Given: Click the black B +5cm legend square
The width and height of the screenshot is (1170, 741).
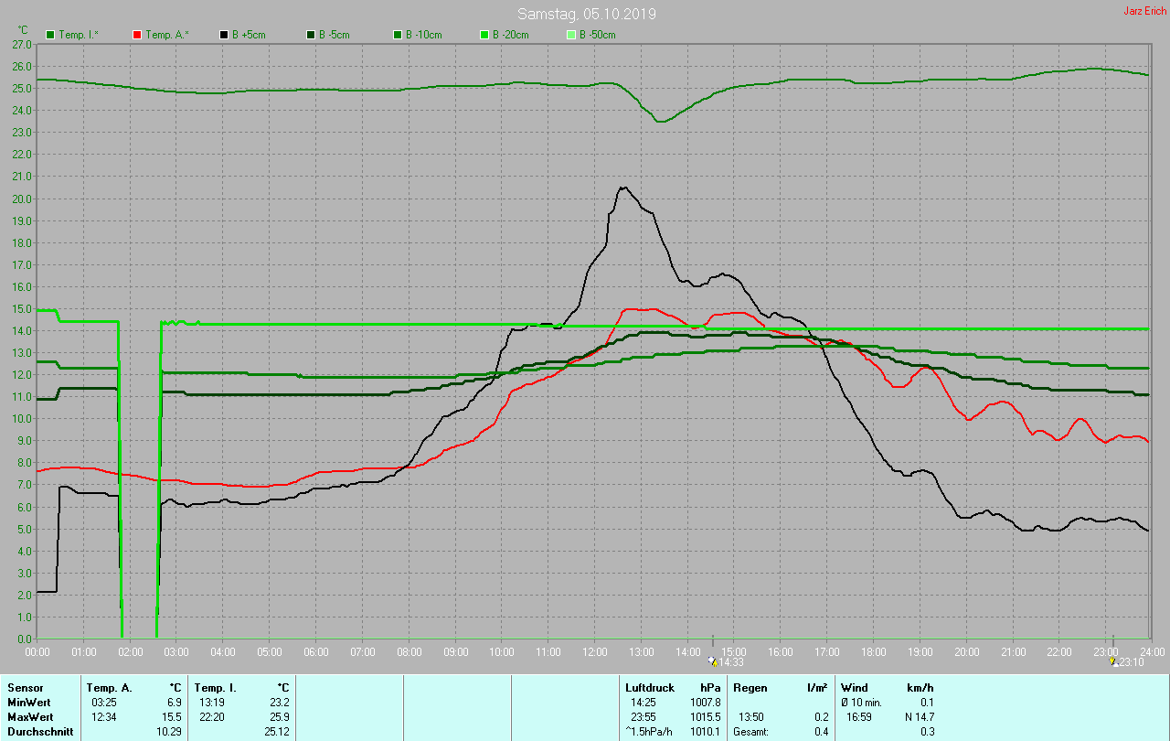Looking at the screenshot, I should pos(224,35).
